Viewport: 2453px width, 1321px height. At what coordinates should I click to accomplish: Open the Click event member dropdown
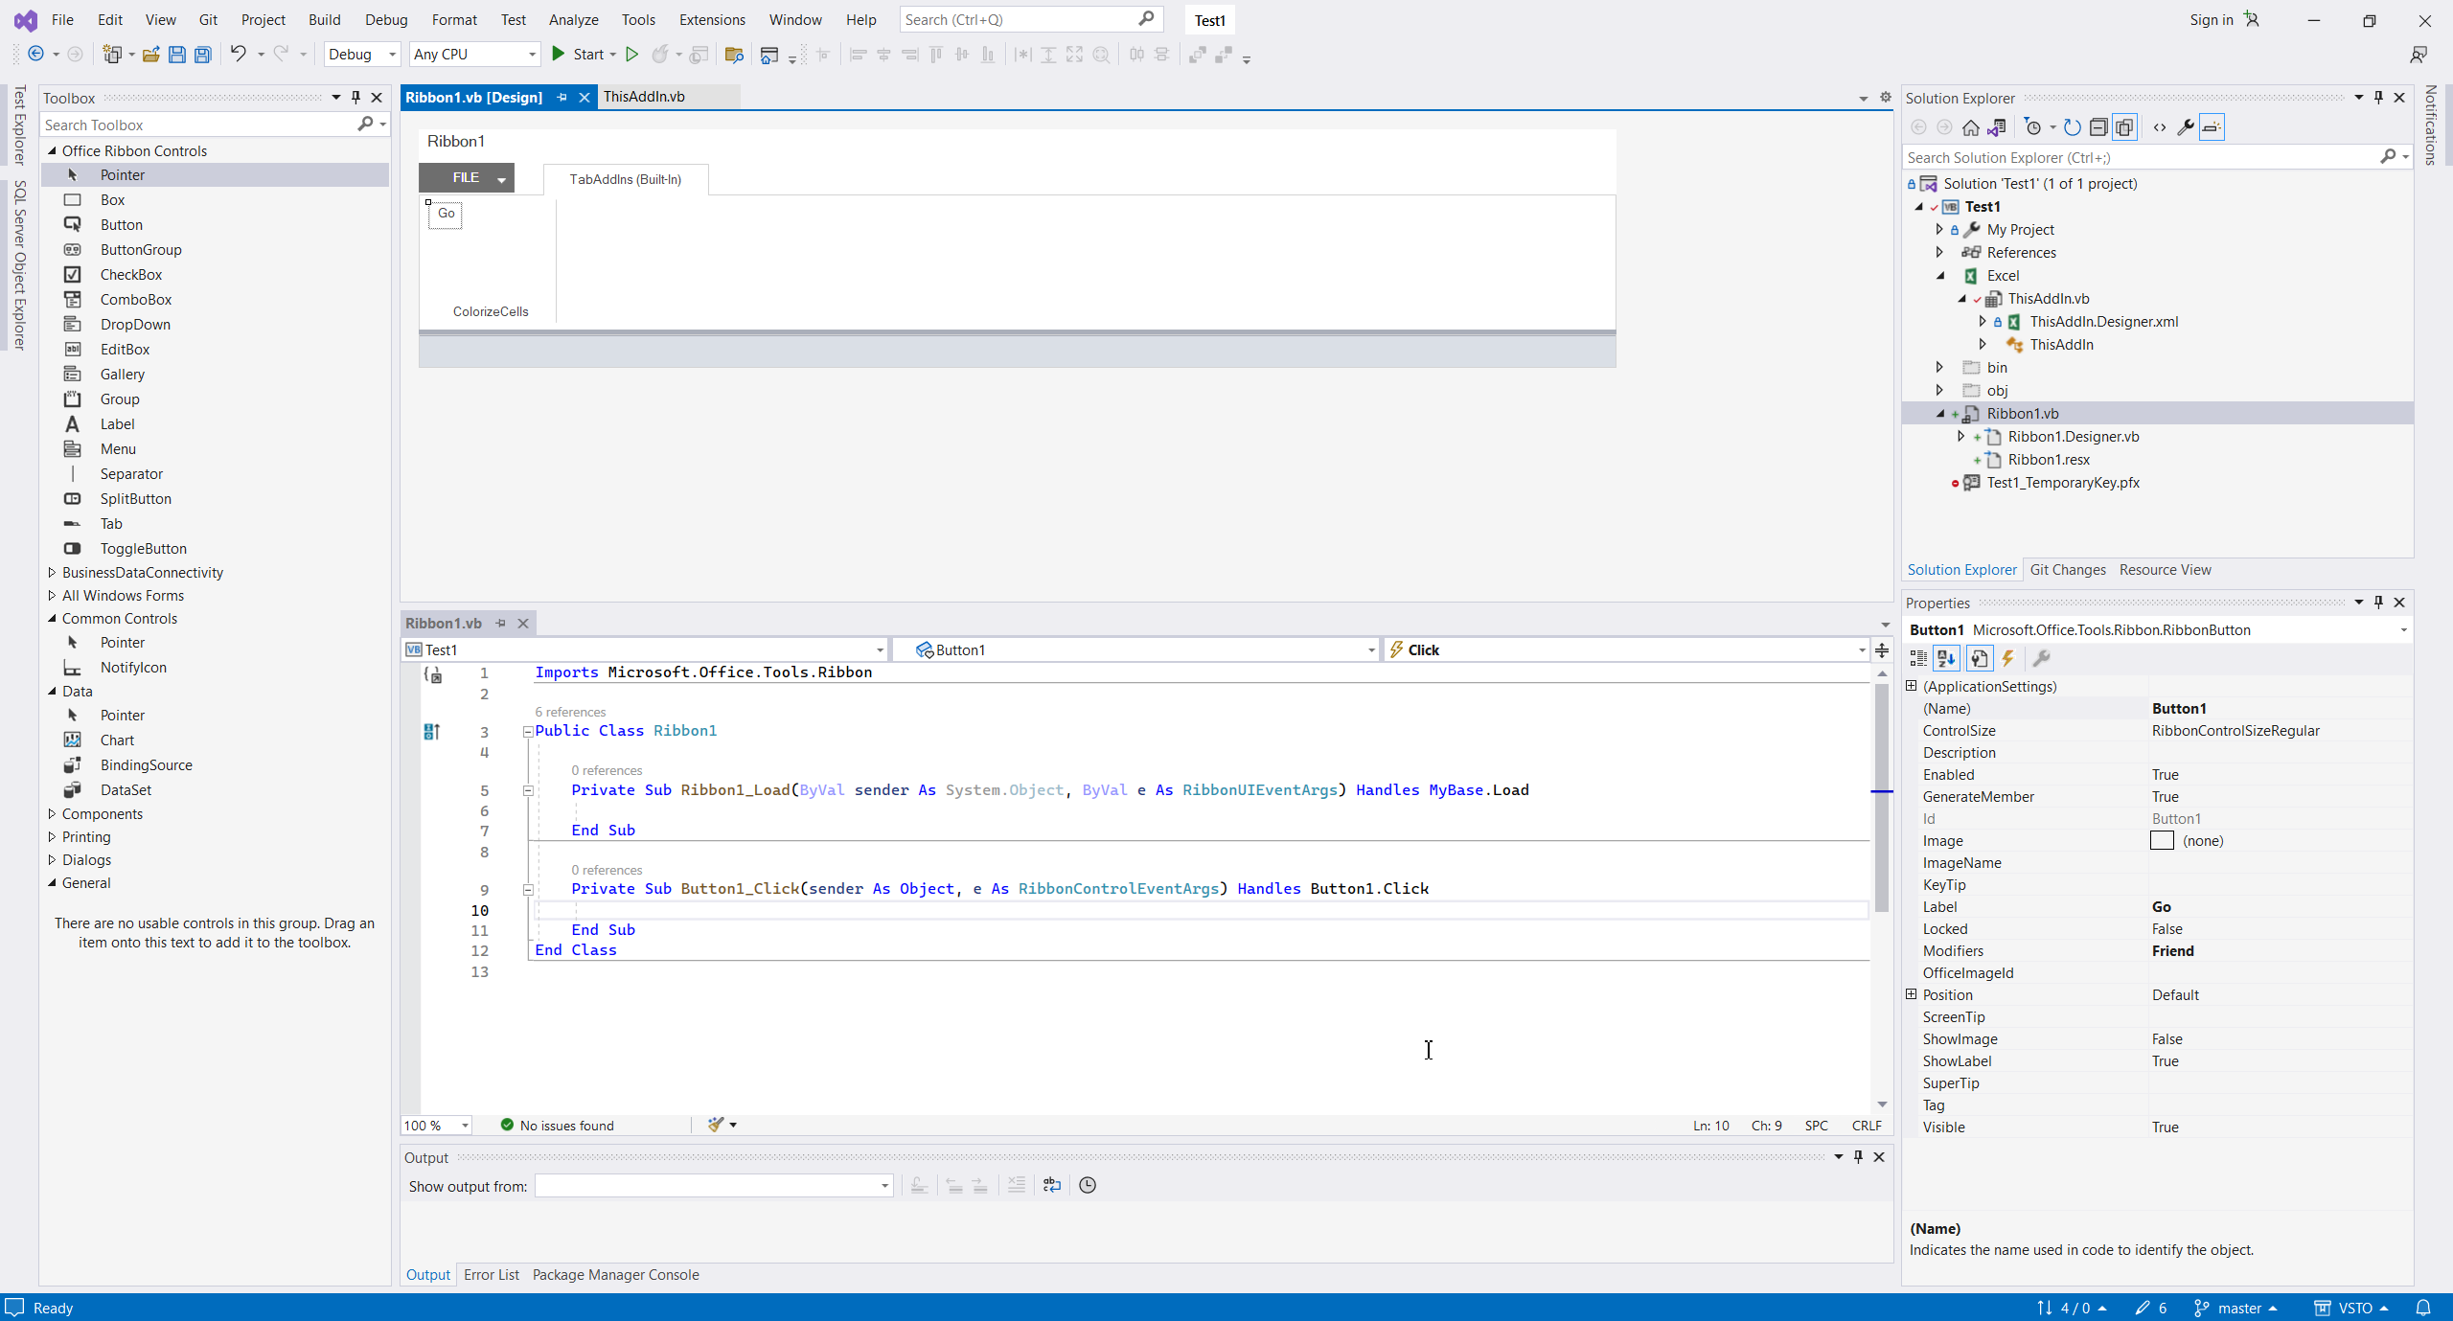tap(1861, 650)
